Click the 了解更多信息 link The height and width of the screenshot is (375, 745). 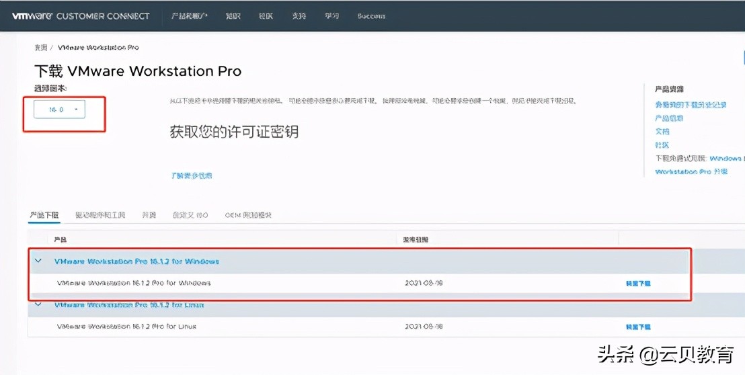tap(191, 175)
